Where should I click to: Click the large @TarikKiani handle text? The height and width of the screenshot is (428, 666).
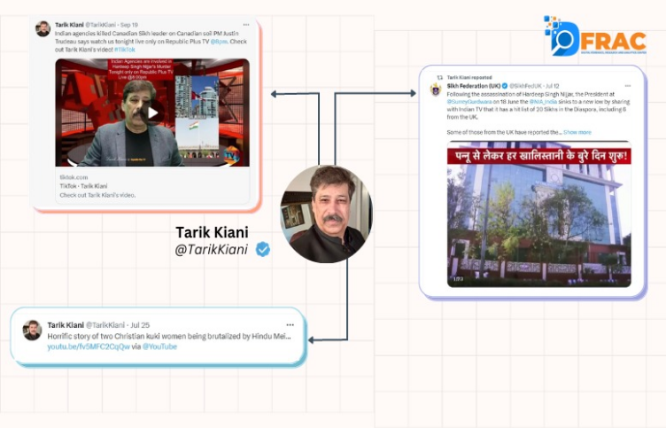tap(212, 250)
